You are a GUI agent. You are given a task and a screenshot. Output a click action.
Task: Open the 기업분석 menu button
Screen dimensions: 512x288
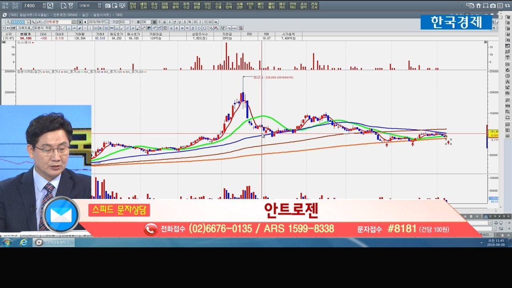coord(176,6)
